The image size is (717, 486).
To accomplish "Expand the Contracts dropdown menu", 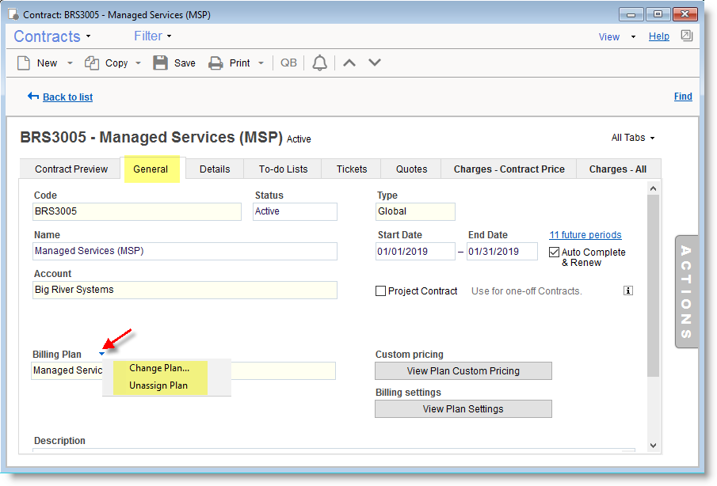I will (x=52, y=36).
